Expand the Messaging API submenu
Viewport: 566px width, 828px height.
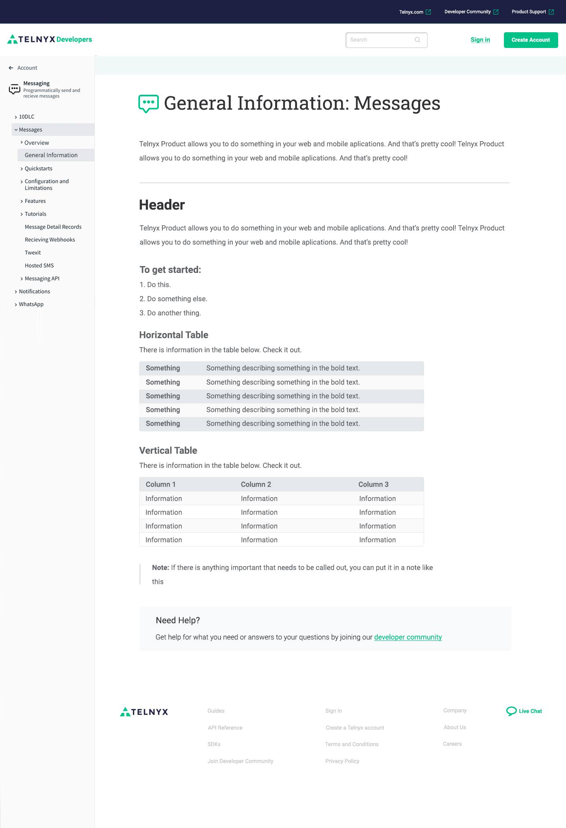pyautogui.click(x=22, y=279)
